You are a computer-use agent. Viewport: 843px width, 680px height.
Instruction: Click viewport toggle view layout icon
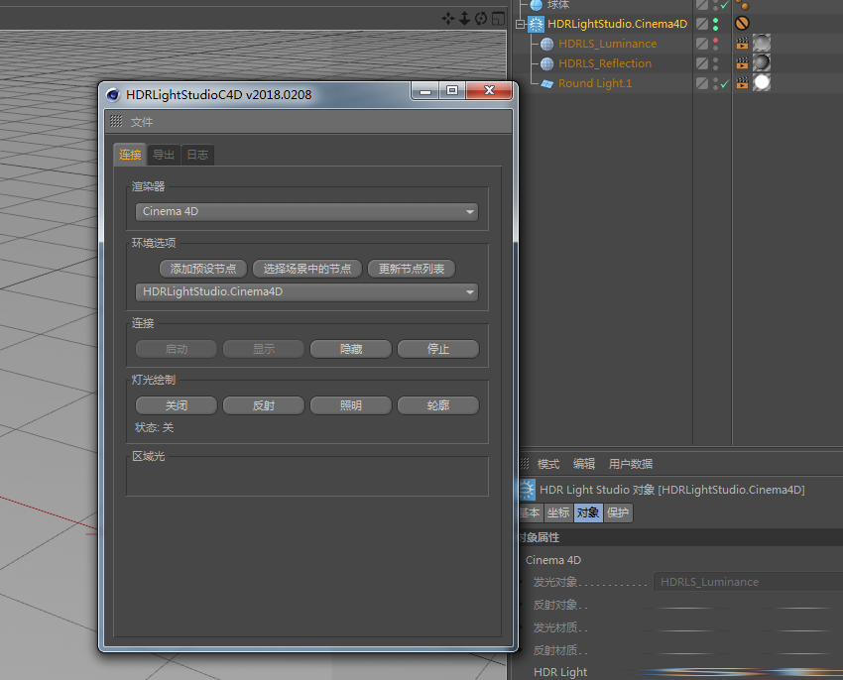click(x=499, y=19)
